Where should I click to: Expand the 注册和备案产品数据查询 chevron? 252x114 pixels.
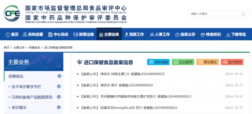[x=59, y=97]
